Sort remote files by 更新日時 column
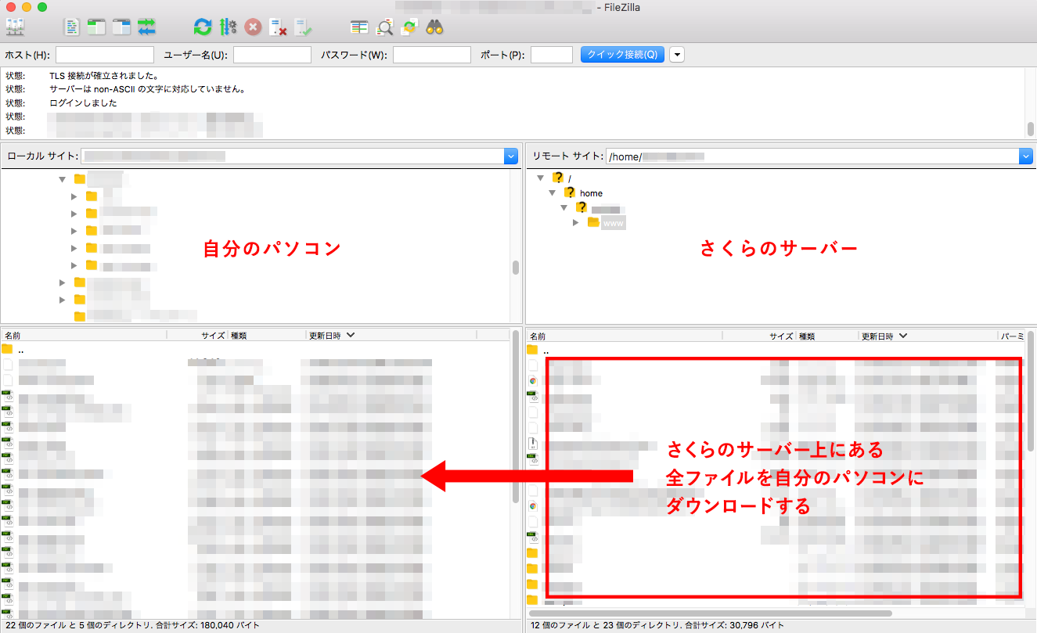 (928, 336)
